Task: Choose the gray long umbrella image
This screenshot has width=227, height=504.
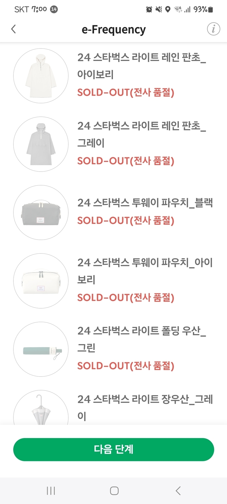Action: point(41,409)
